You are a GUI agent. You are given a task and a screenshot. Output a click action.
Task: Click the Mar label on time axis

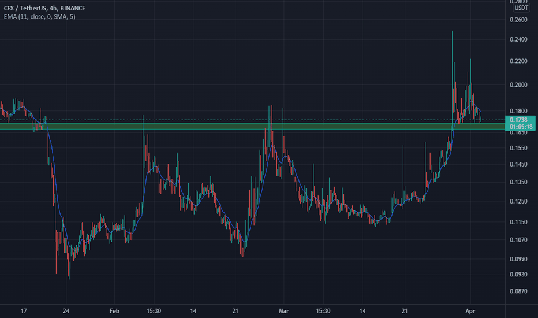click(284, 311)
